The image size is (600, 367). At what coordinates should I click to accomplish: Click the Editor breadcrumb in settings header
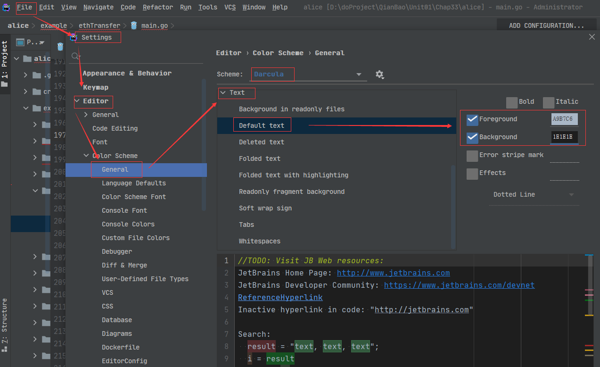[x=229, y=53]
